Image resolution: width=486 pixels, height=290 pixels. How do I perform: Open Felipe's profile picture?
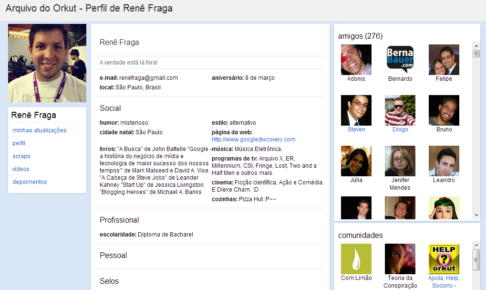point(444,60)
